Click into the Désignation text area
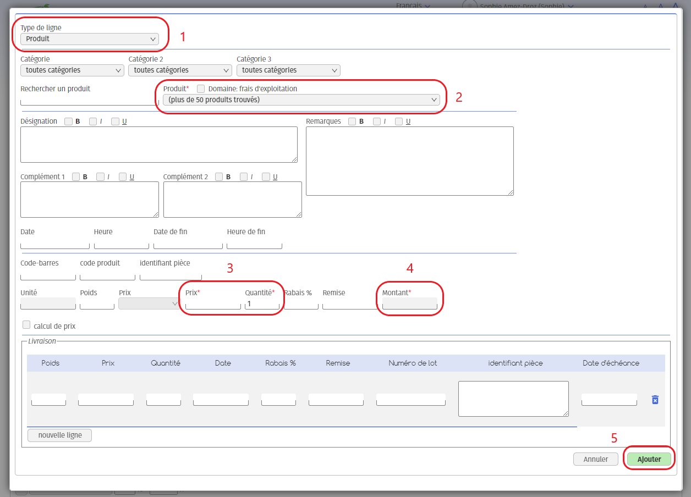 [159, 145]
